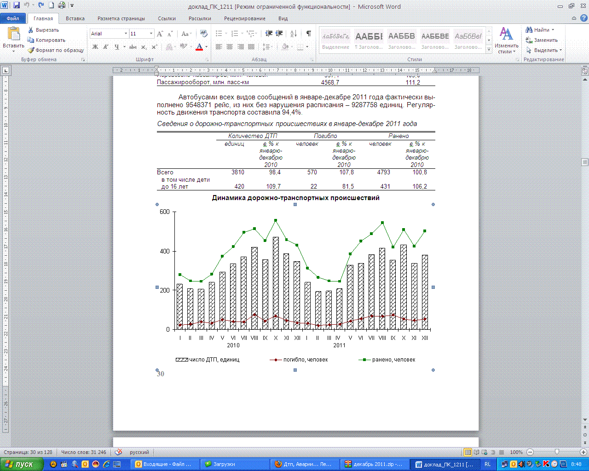
Task: Click the Cut scissors icon
Action: 31,30
